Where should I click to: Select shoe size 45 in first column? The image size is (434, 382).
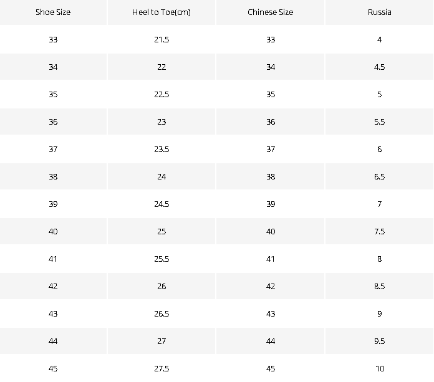tap(53, 368)
